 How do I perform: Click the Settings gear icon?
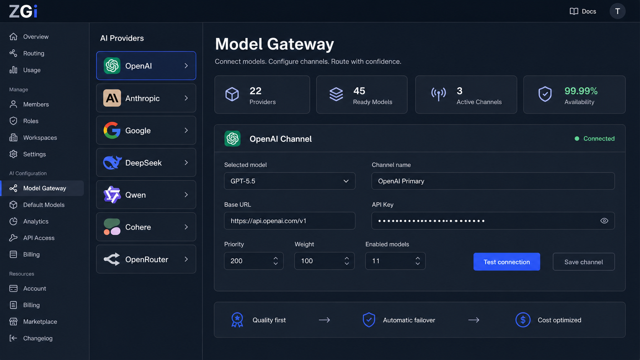[x=13, y=154]
